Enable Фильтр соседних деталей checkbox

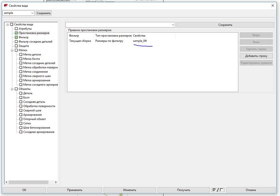pos(16,42)
